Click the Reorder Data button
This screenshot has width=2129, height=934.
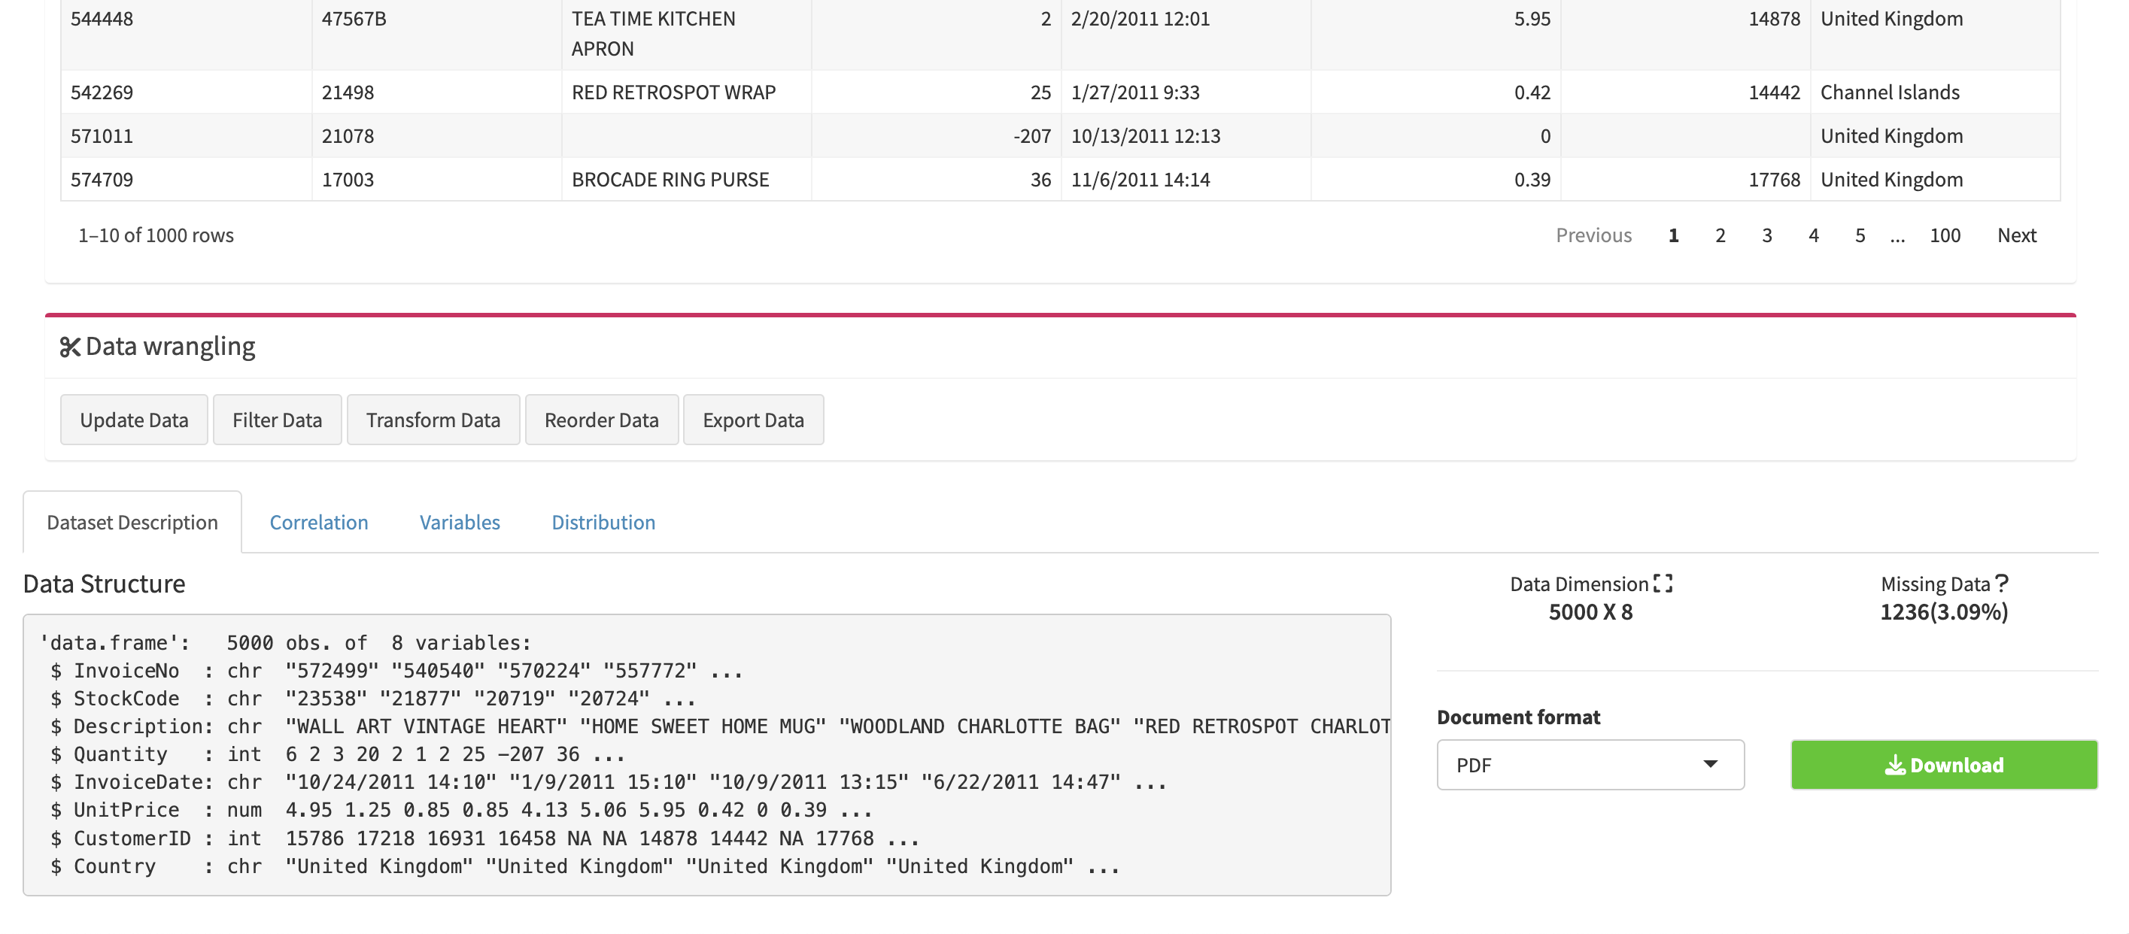pos(602,420)
